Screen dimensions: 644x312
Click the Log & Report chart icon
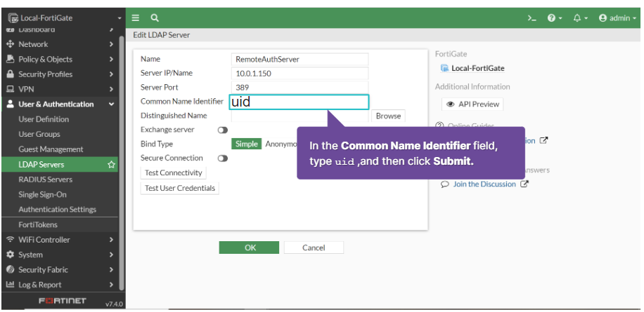[x=11, y=285]
